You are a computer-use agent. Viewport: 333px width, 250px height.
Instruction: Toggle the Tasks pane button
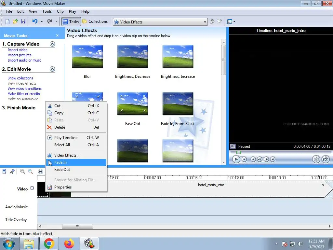pyautogui.click(x=71, y=21)
